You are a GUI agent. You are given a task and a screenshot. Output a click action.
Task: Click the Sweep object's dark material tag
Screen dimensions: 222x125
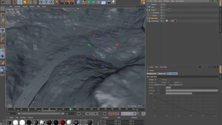(x=170, y=10)
